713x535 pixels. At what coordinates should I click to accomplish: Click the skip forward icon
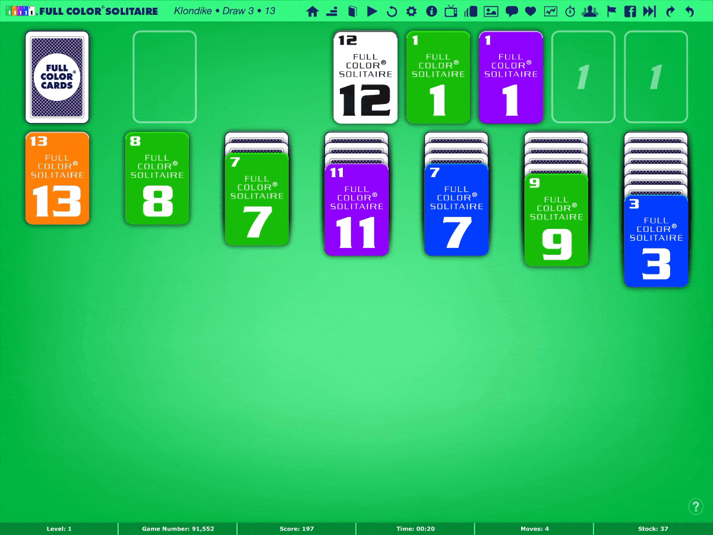(x=650, y=11)
